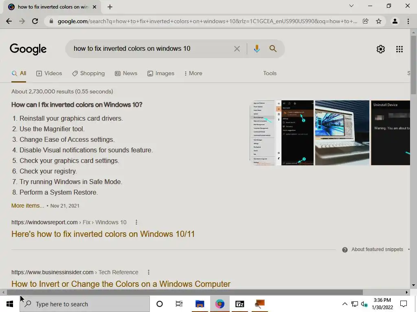Screen dimensions: 417x312
Task: Open the Chrome profile icon
Action: pos(395,21)
